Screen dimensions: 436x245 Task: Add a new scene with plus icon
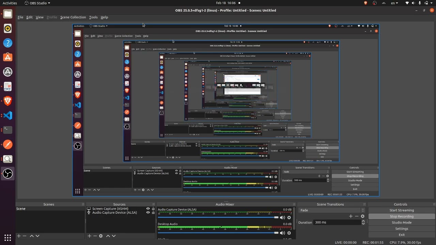tap(19, 236)
